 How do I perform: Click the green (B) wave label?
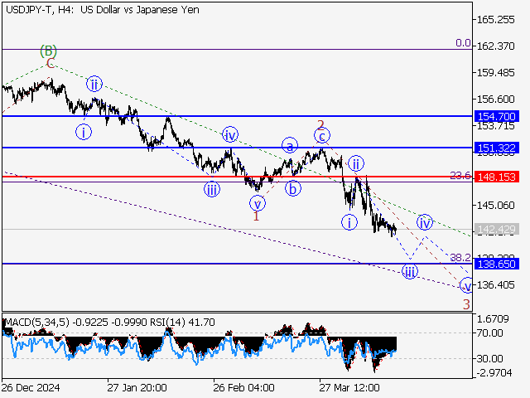pos(49,51)
